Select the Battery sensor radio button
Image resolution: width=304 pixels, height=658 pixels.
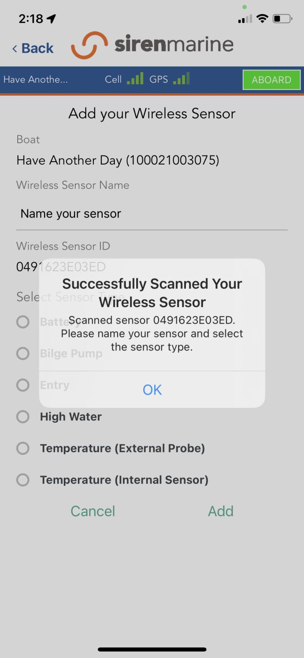tap(23, 322)
